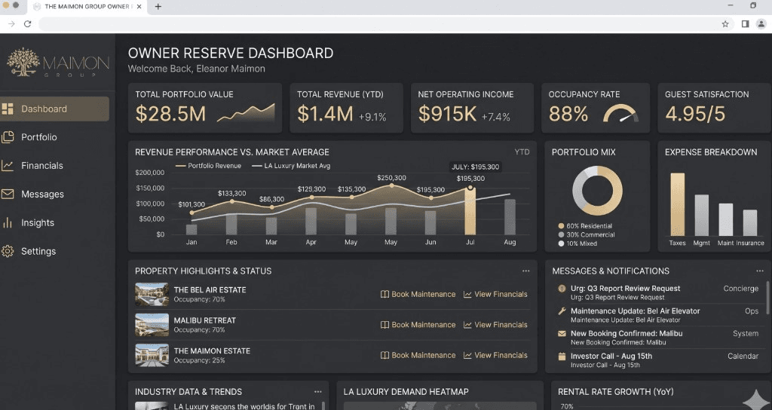This screenshot has height=410, width=772.
Task: Select the highlighted Jul bar in revenue chart
Action: point(470,211)
